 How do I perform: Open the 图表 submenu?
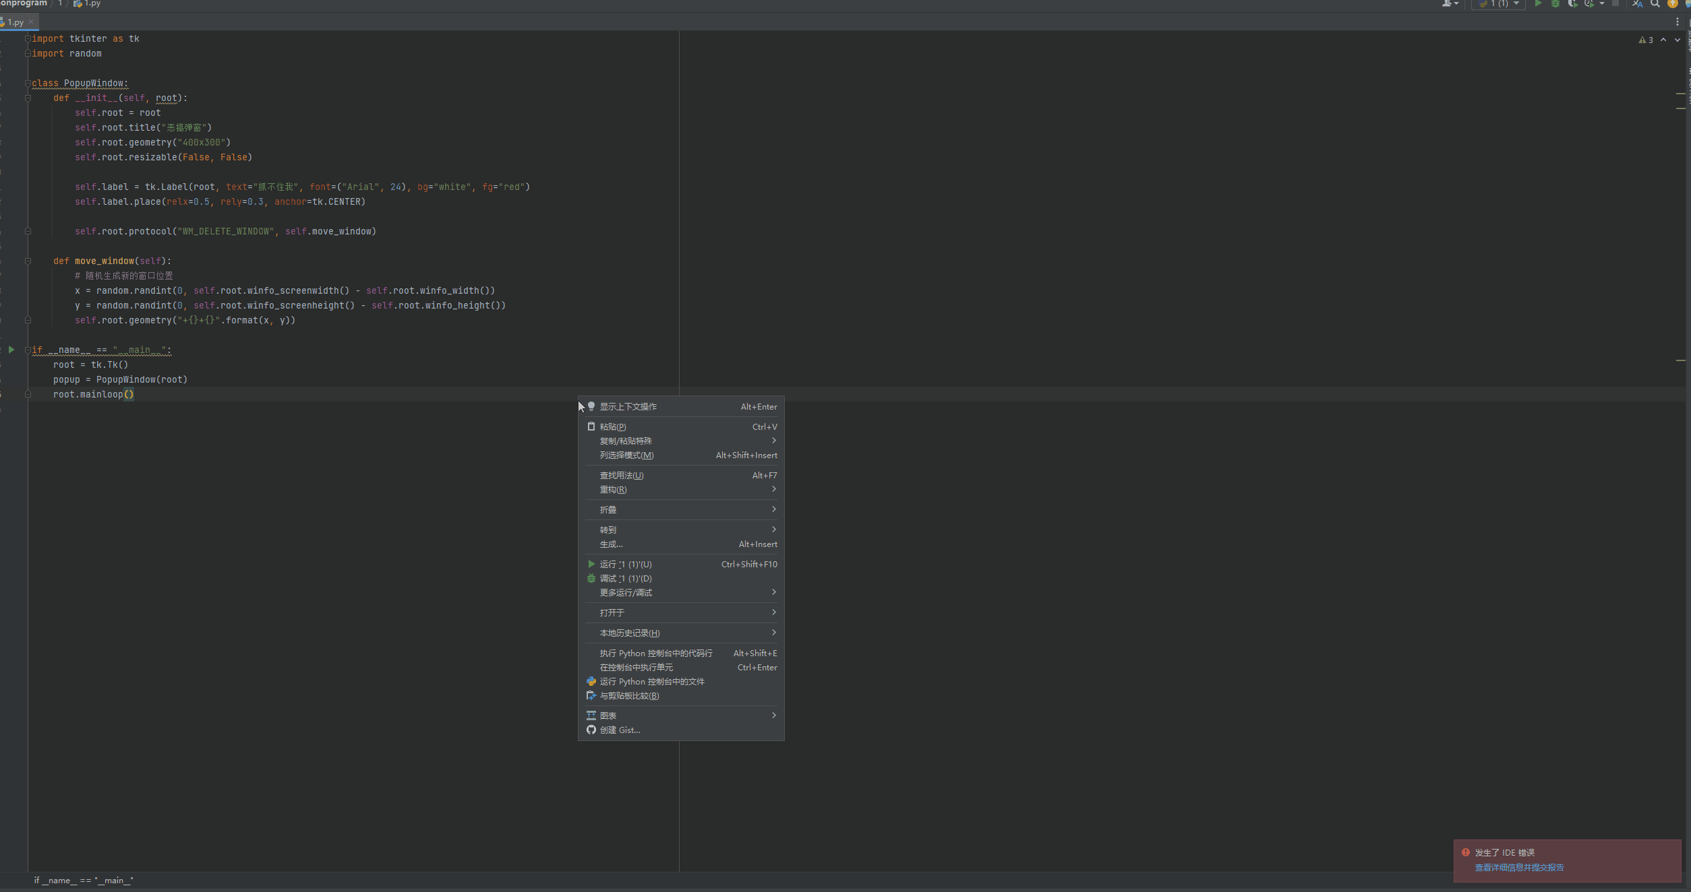click(x=681, y=716)
